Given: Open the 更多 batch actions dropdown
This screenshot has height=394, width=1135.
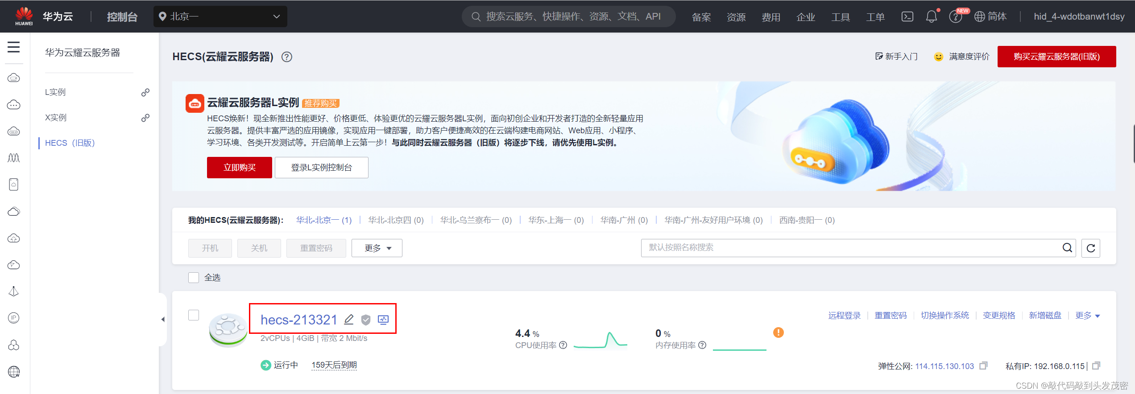Looking at the screenshot, I should point(377,248).
